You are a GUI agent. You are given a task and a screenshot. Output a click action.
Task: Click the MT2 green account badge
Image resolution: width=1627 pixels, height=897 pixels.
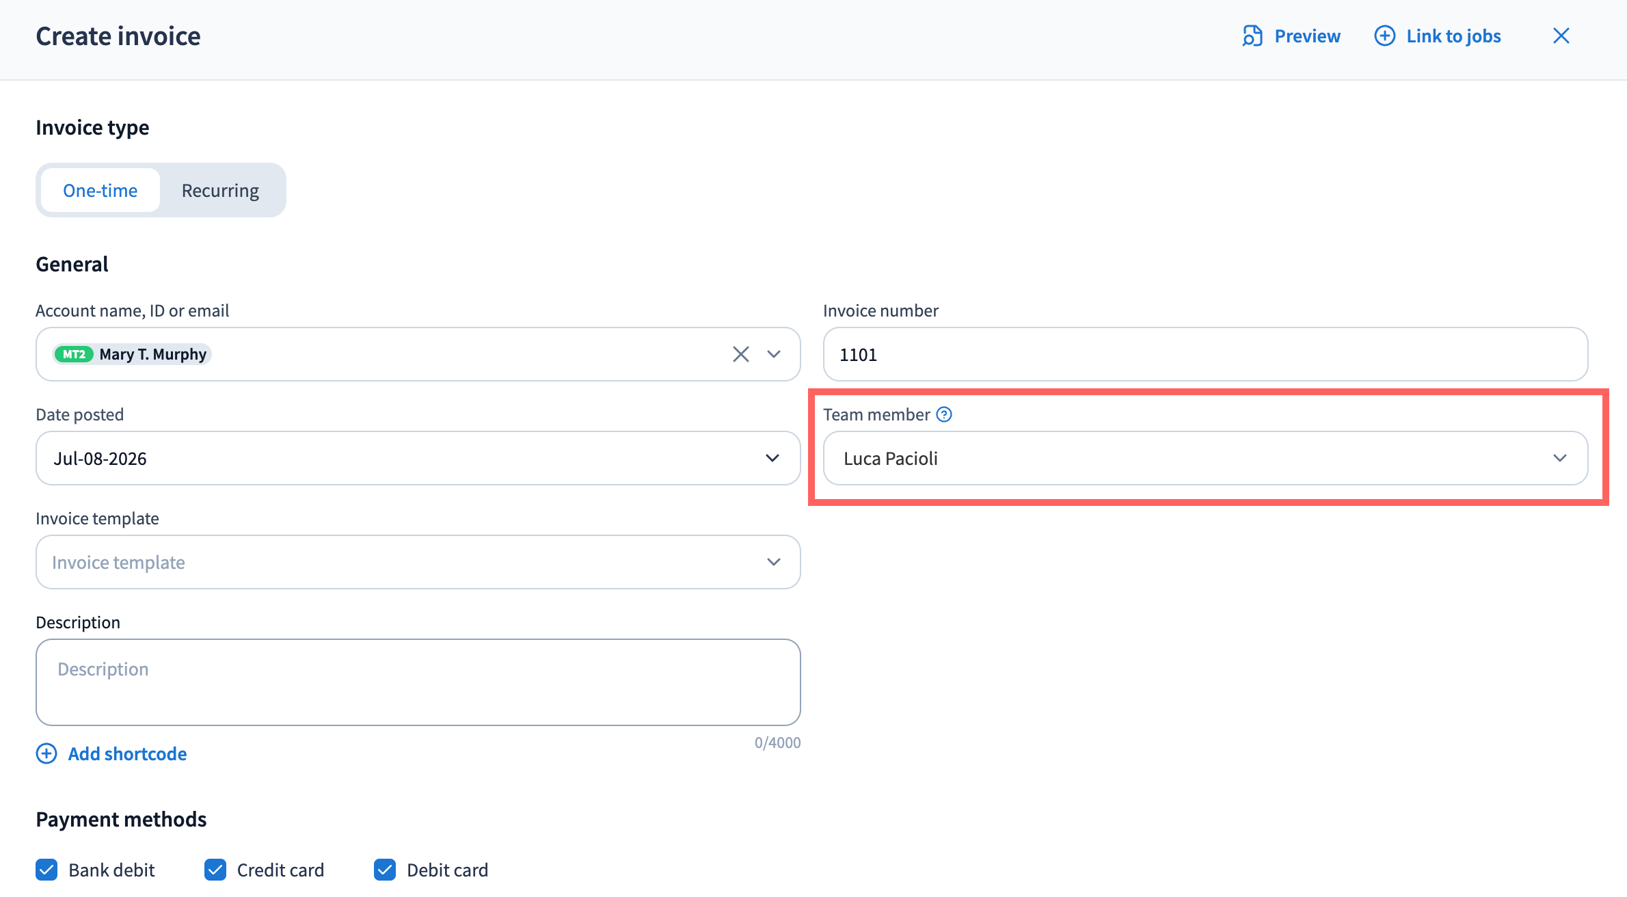pos(74,354)
